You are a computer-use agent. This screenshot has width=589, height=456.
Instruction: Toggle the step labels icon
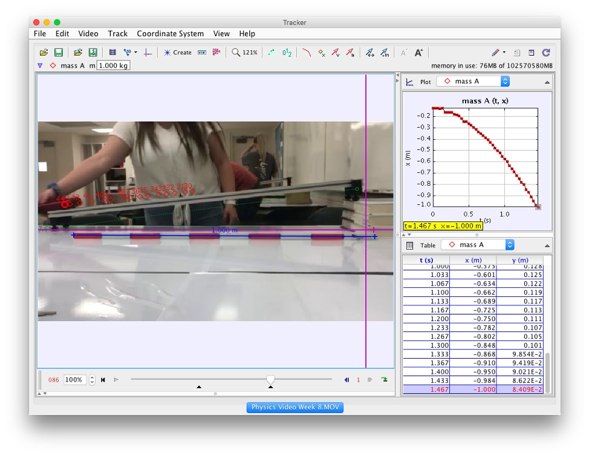point(287,53)
